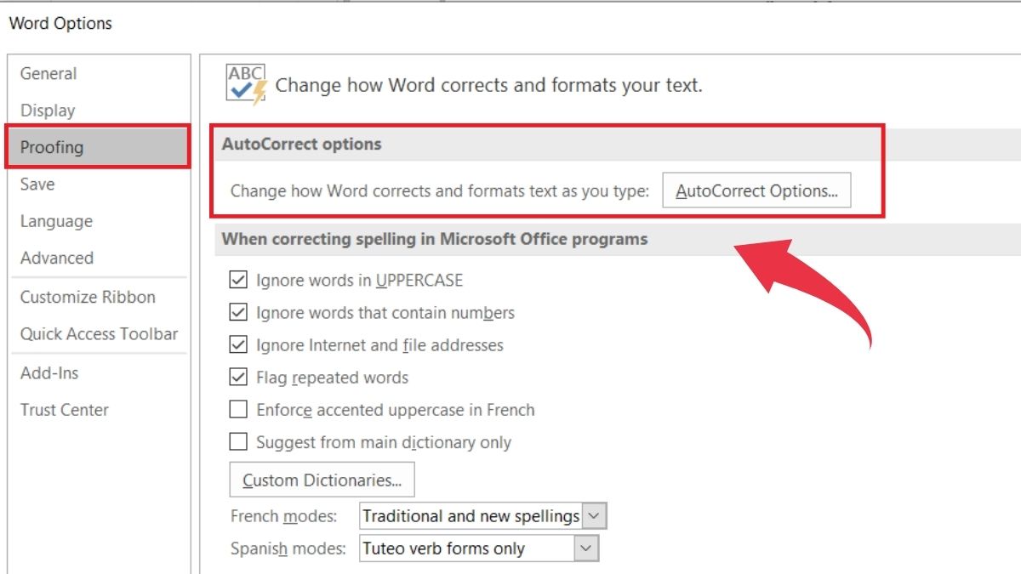
Task: Click the Word Options dialog title
Action: pyautogui.click(x=60, y=23)
